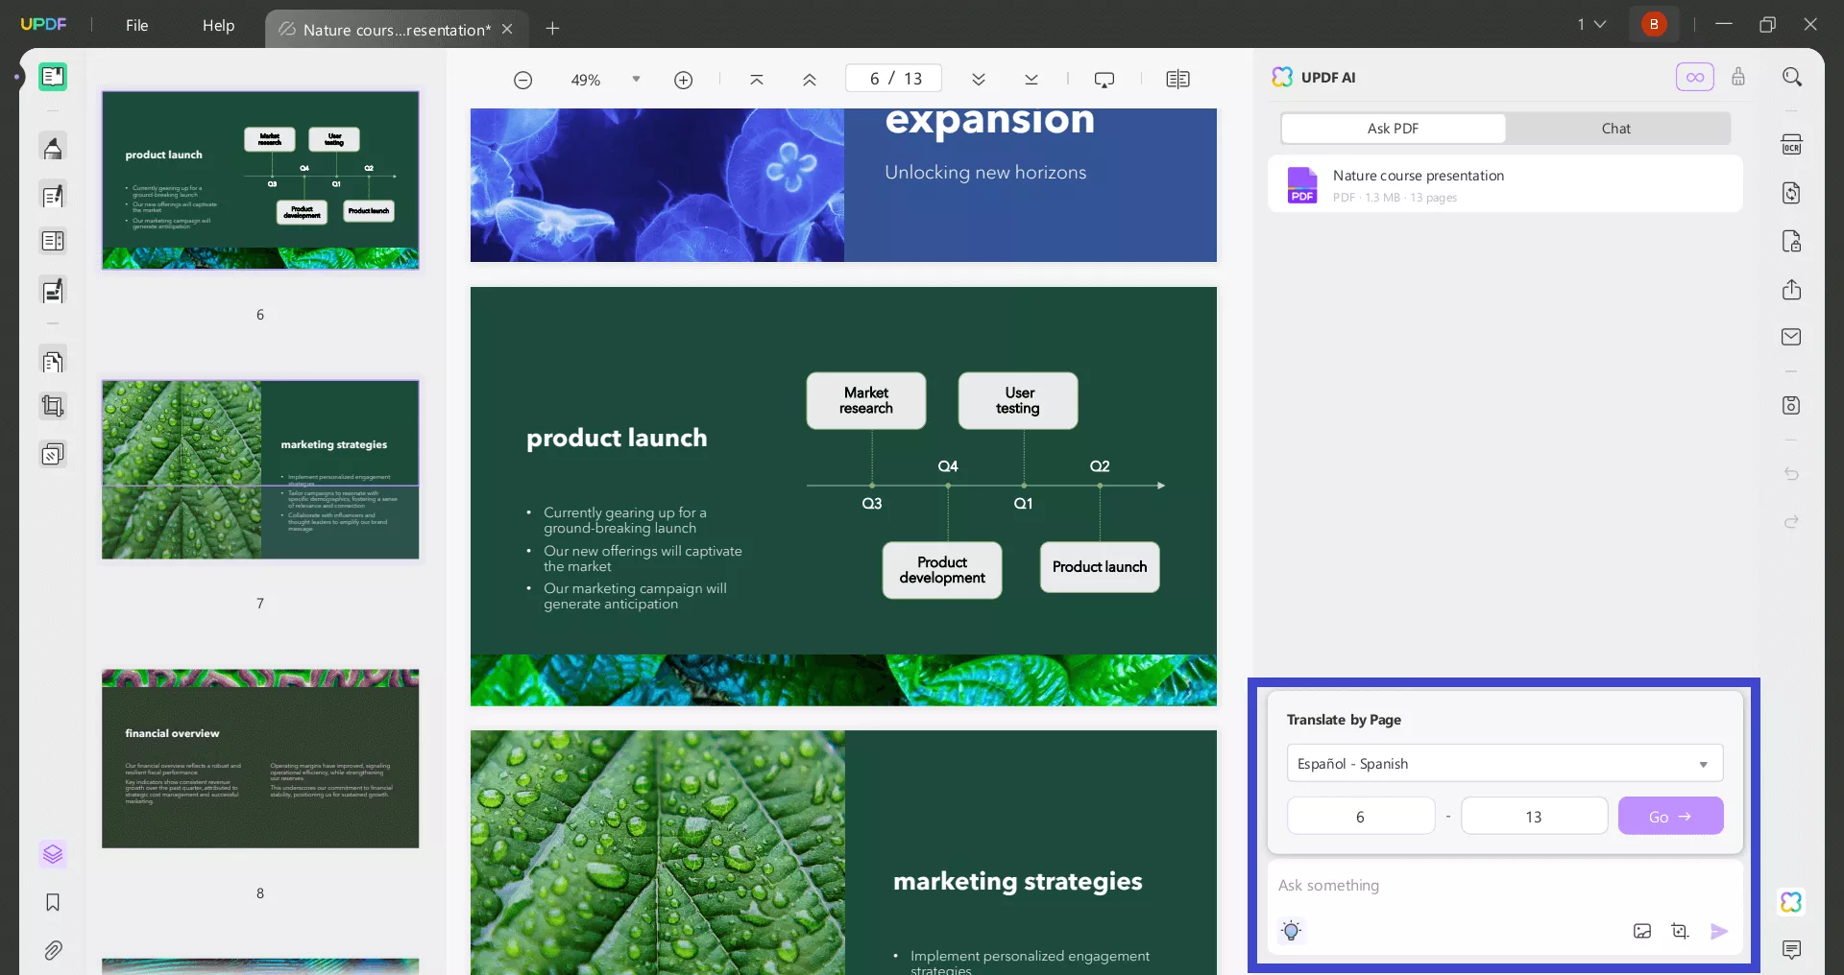Switch to the Chat tab
Viewport: 1844px width, 975px height.
(x=1615, y=129)
